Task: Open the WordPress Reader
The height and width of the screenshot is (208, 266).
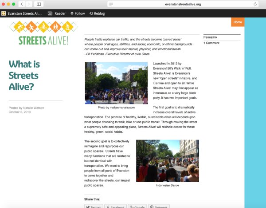Action: click(57, 13)
